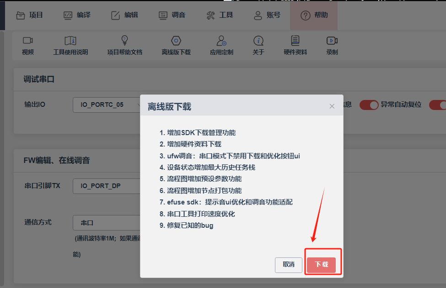Select the 工具 tools menu
Screen dimensions: 446x288
[220, 15]
